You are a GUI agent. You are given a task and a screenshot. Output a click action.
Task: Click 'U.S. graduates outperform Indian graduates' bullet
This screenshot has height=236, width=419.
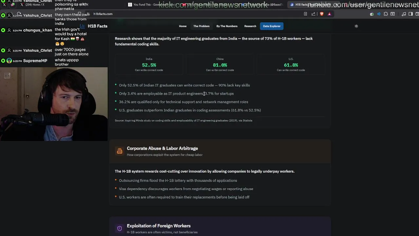pos(190,110)
